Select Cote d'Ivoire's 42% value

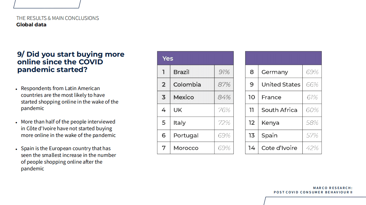point(312,148)
